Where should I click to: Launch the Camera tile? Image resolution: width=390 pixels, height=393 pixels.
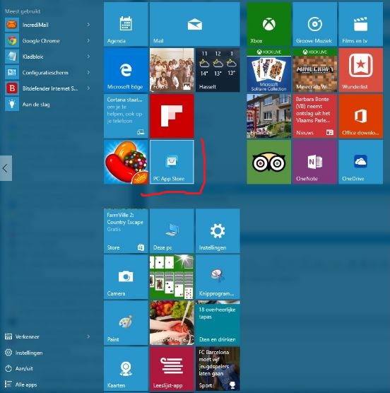[126, 277]
